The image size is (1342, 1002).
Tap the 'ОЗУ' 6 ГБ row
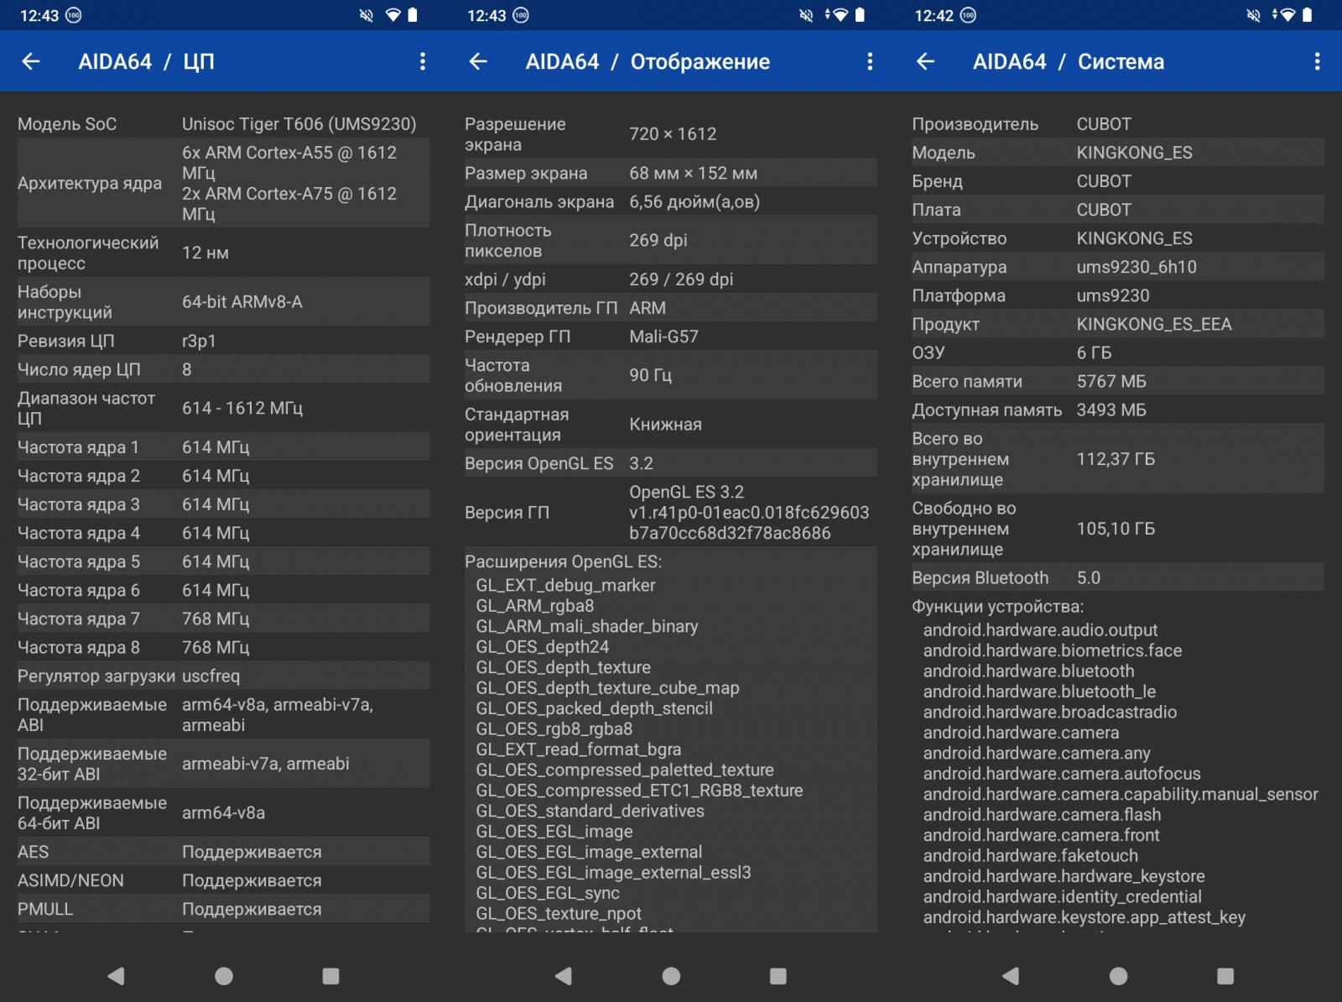tap(1118, 352)
